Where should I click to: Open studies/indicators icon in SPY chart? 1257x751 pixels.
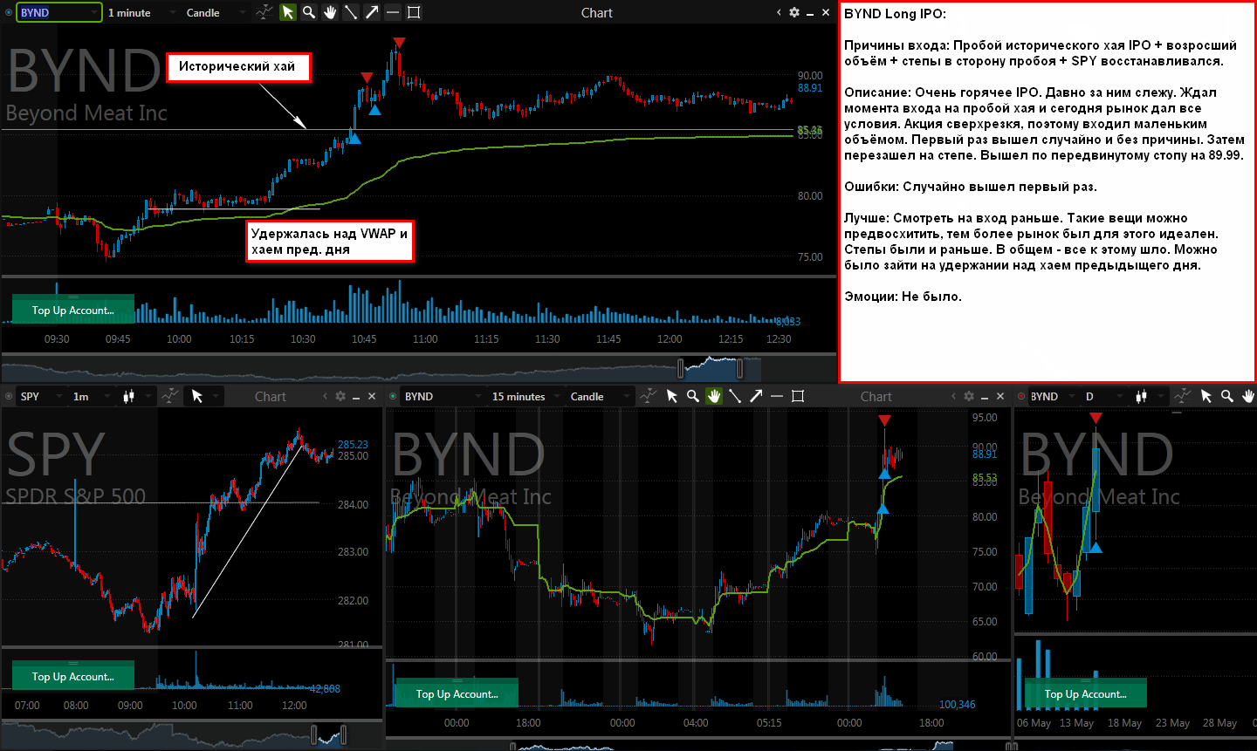point(170,396)
